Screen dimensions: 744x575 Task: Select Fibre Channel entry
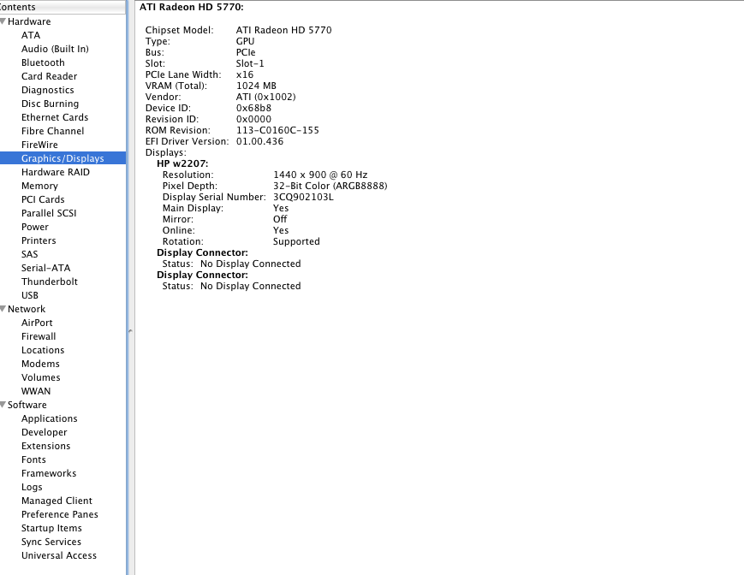(53, 131)
